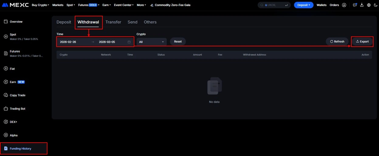Click the Commodity Zero-Fee Gala icon
379x156 pixels.
152,5
